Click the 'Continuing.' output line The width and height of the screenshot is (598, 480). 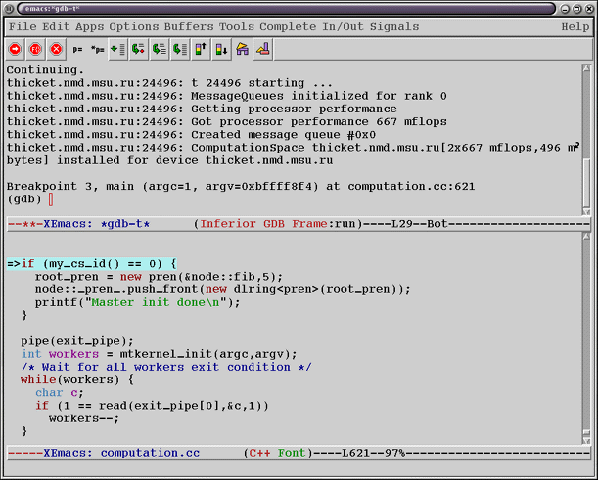click(45, 70)
